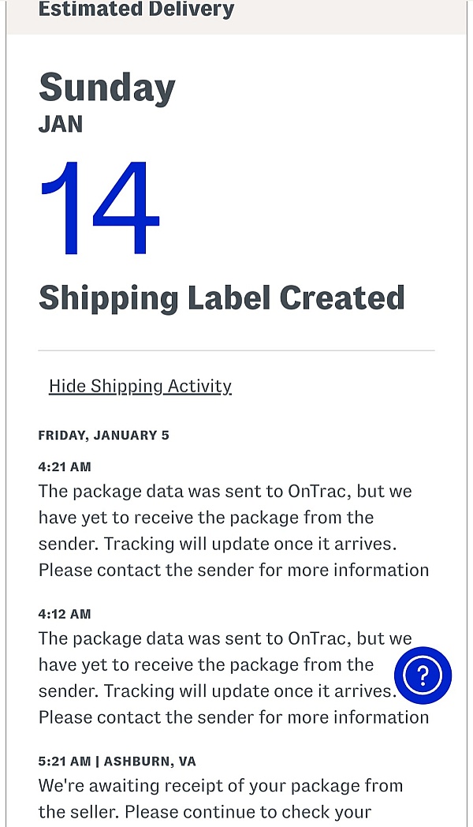This screenshot has width=473, height=827.
Task: Click the first line of the 4:21 AM message
Action: pos(225,492)
